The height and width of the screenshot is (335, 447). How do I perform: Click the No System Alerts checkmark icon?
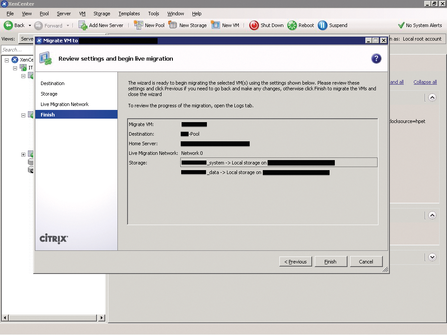(402, 25)
